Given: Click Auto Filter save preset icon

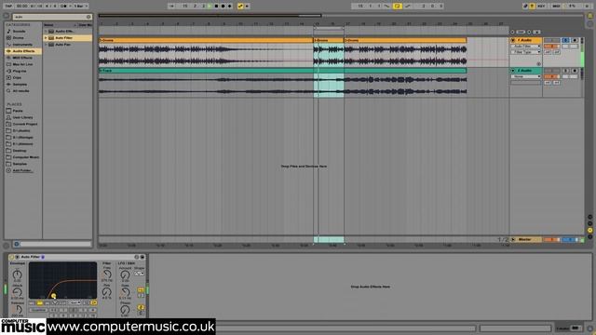Looking at the screenshot, I should click(x=142, y=257).
